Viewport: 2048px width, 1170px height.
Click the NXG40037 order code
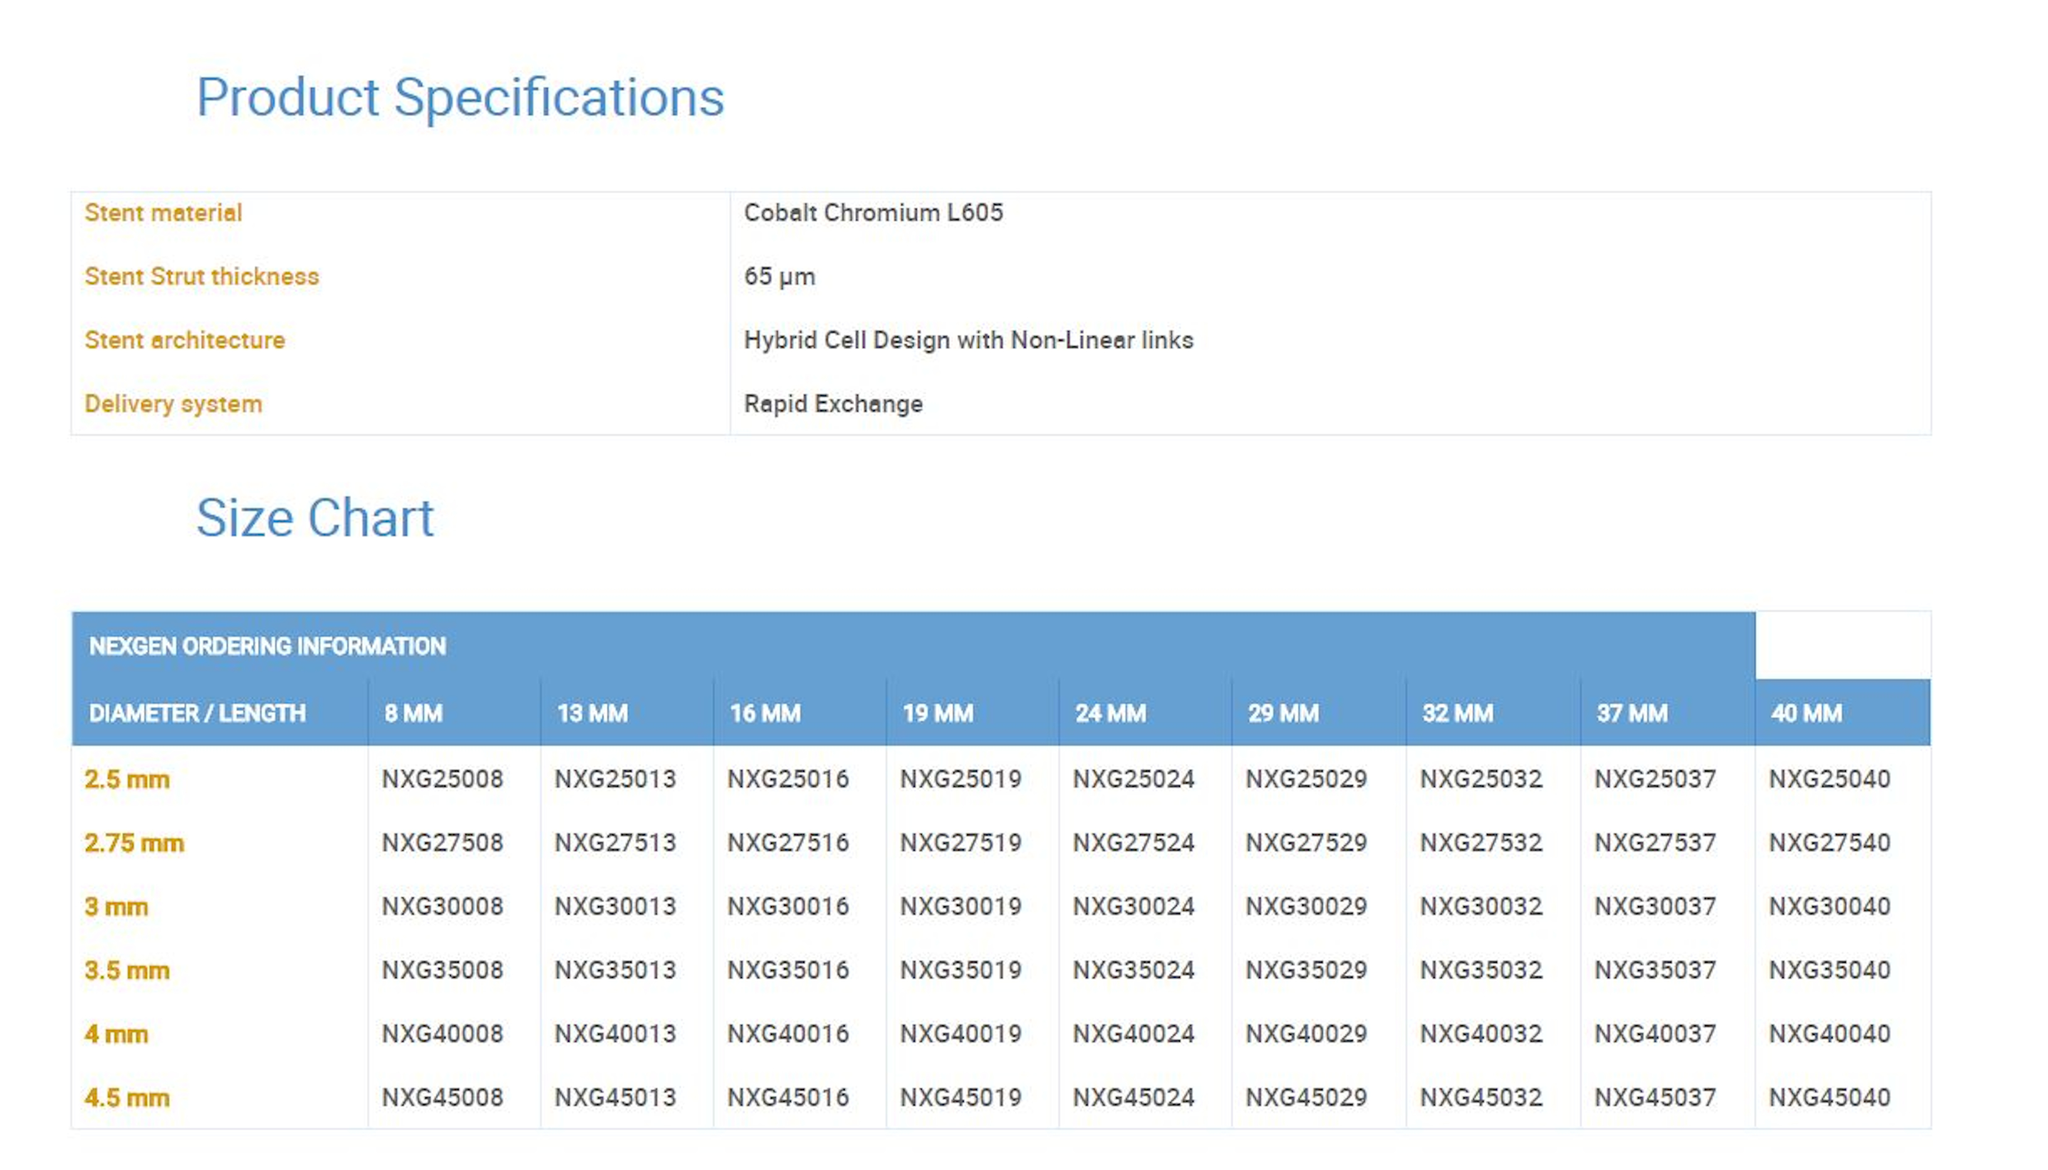point(1656,1034)
